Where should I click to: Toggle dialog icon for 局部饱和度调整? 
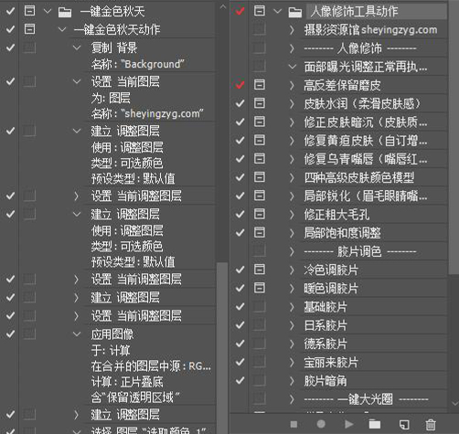[260, 232]
